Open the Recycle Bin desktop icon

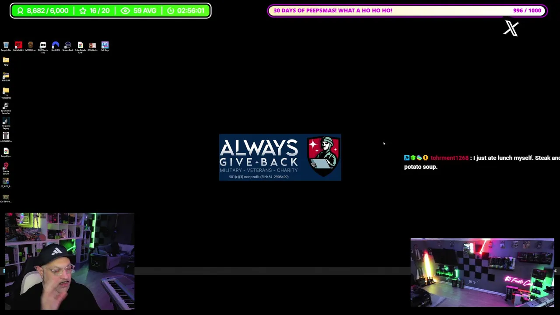click(x=6, y=46)
